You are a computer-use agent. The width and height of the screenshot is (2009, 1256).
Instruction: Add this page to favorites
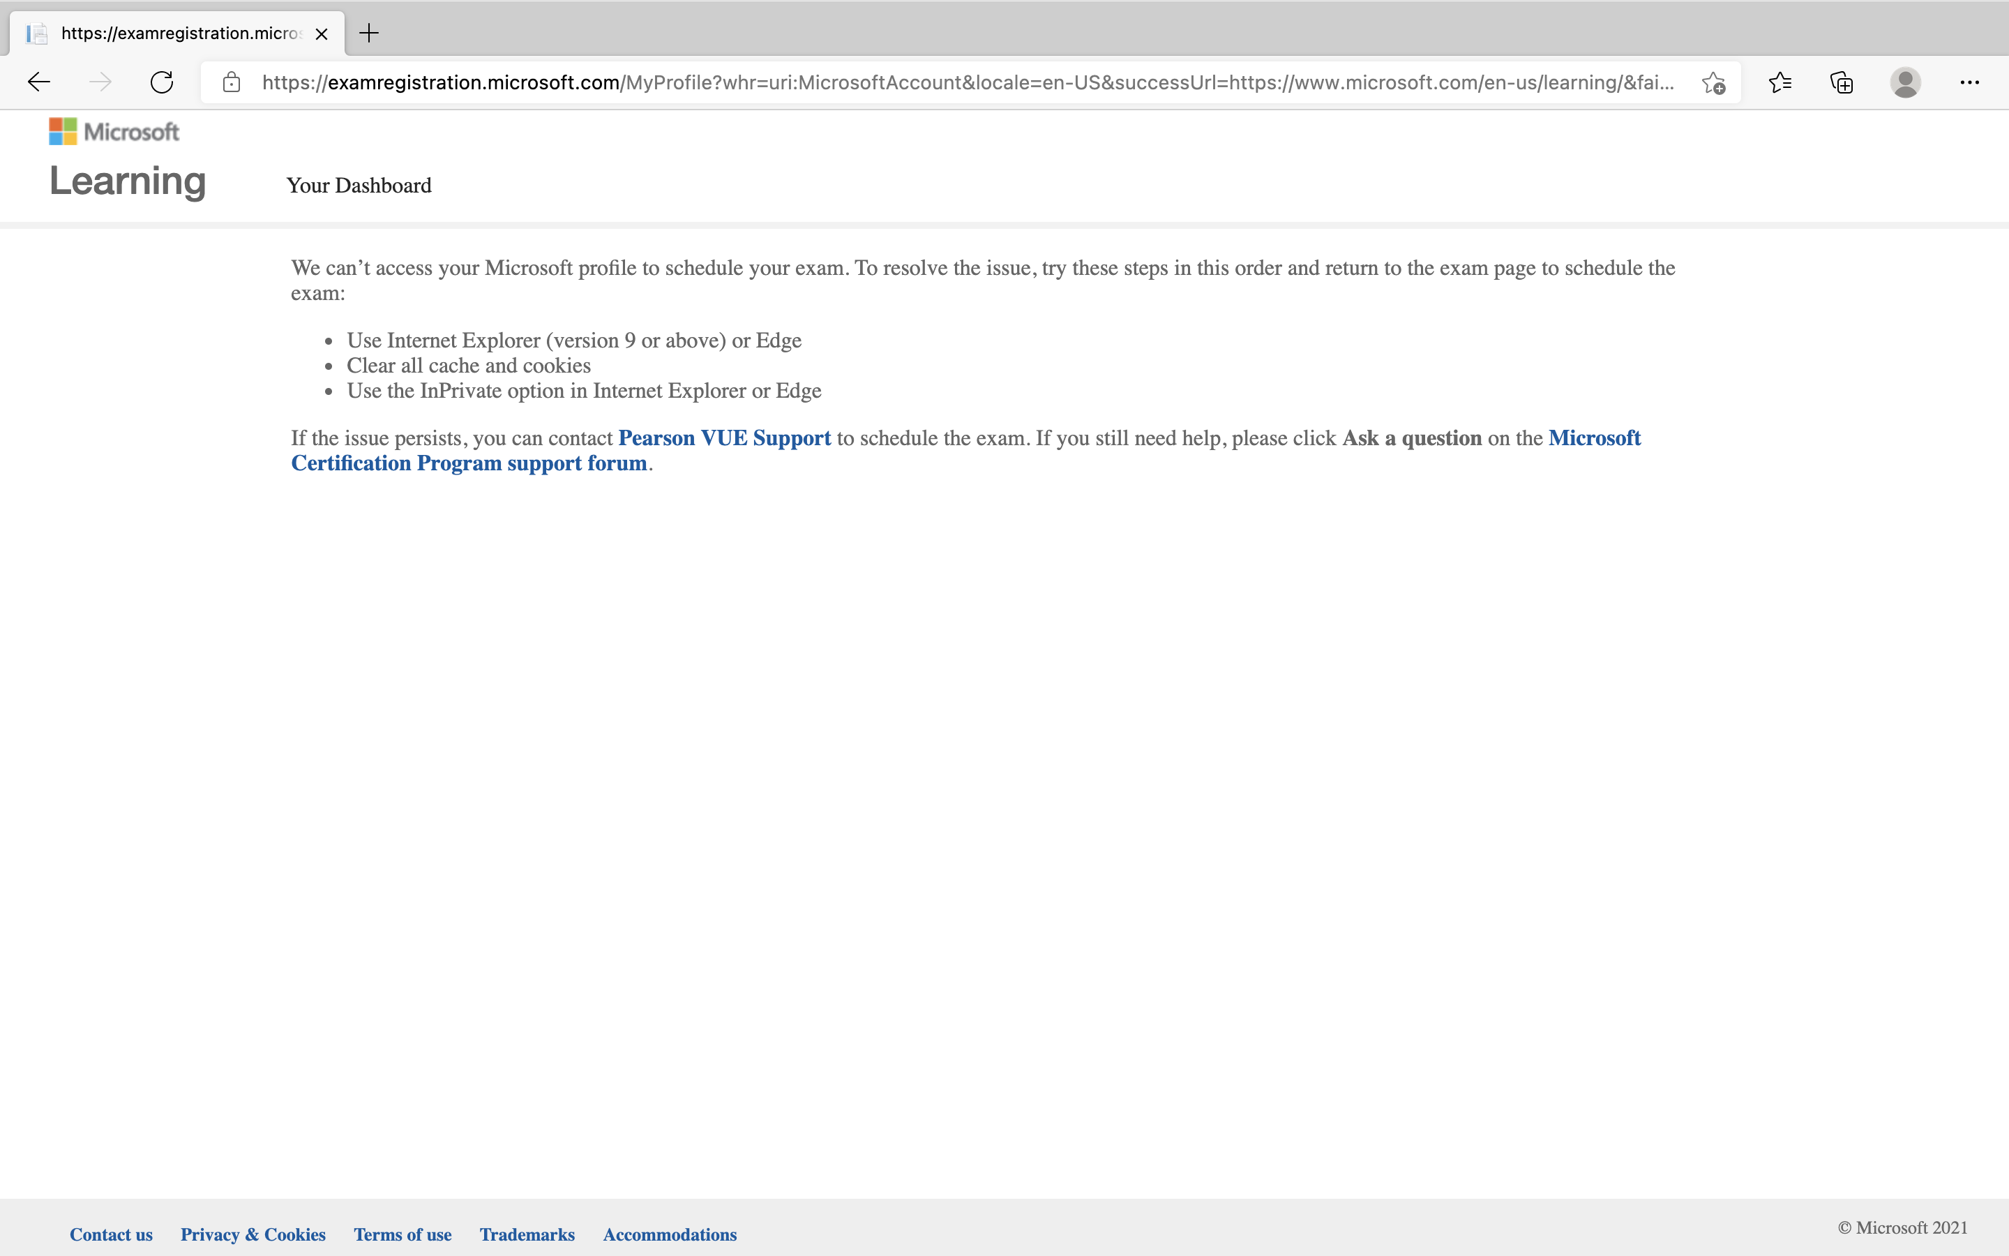tap(1712, 82)
